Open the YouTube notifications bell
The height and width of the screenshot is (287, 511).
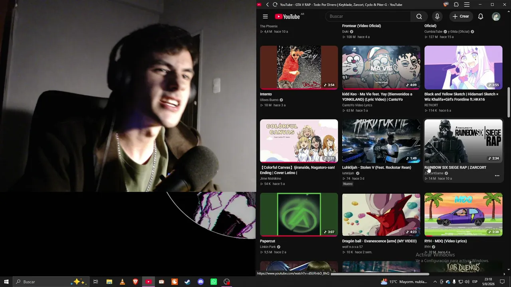(481, 16)
